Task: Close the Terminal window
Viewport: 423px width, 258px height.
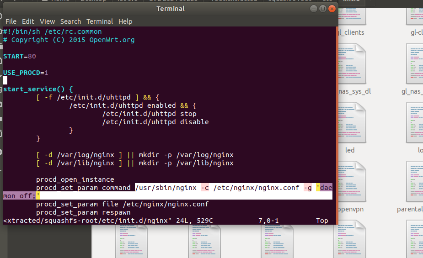Action: 332,9
